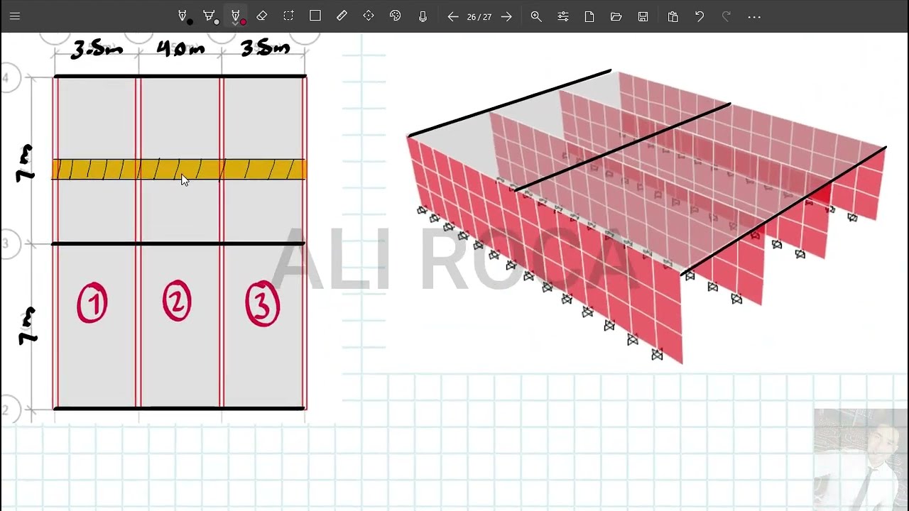
Task: Start microphone audio recording
Action: [423, 16]
